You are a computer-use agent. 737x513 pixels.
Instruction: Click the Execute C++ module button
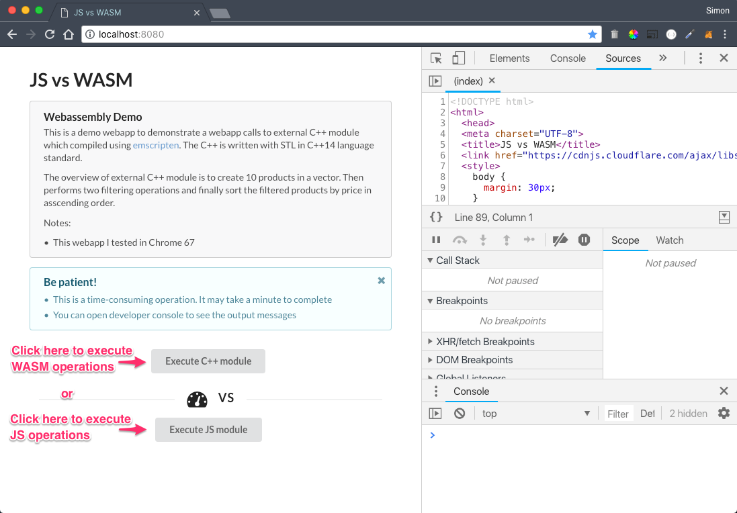coord(208,361)
